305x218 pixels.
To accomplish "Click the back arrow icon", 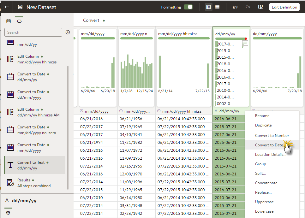I will coord(7,7).
